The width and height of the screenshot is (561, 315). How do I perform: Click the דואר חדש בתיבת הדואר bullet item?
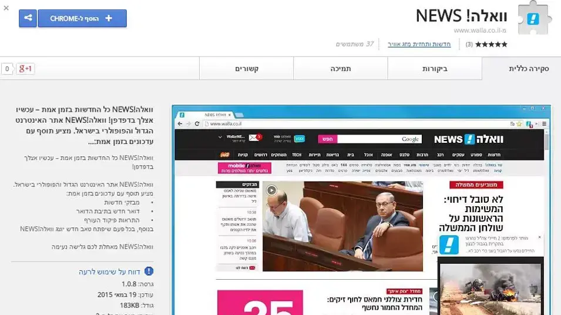click(x=108, y=211)
